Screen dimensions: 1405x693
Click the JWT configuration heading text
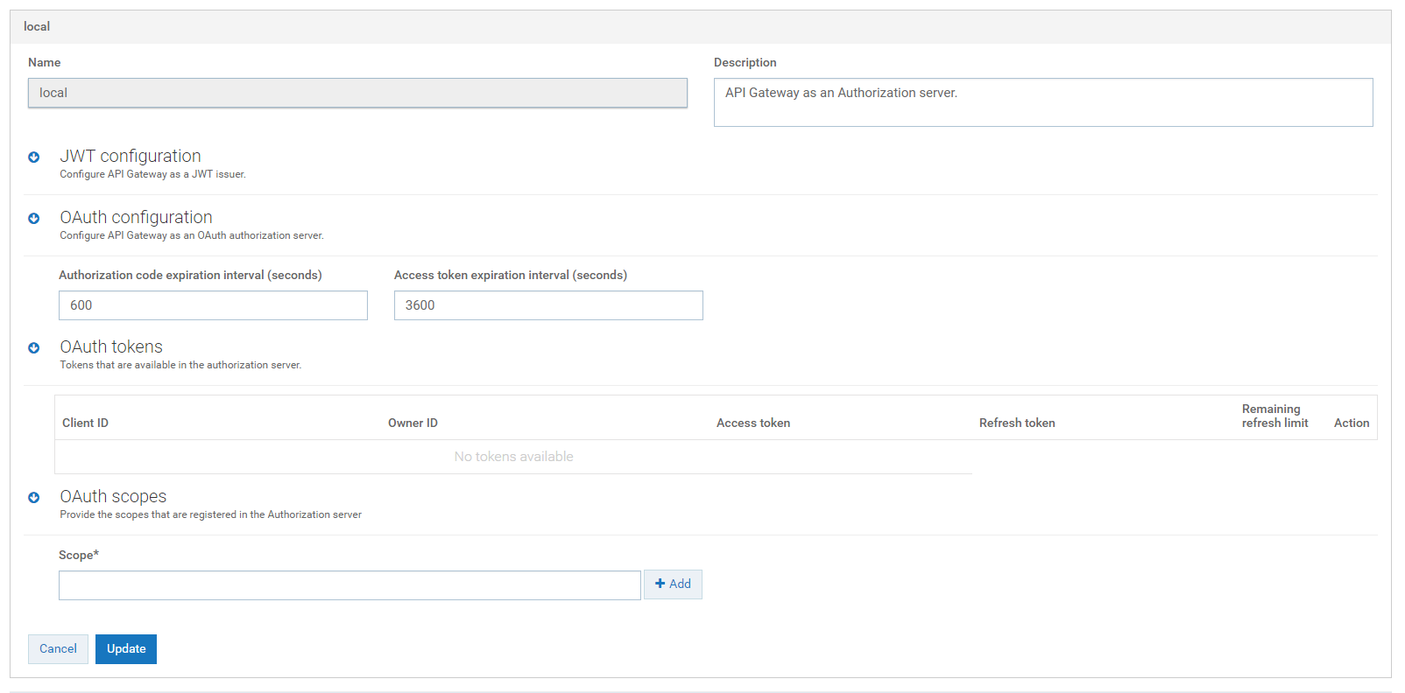point(131,157)
